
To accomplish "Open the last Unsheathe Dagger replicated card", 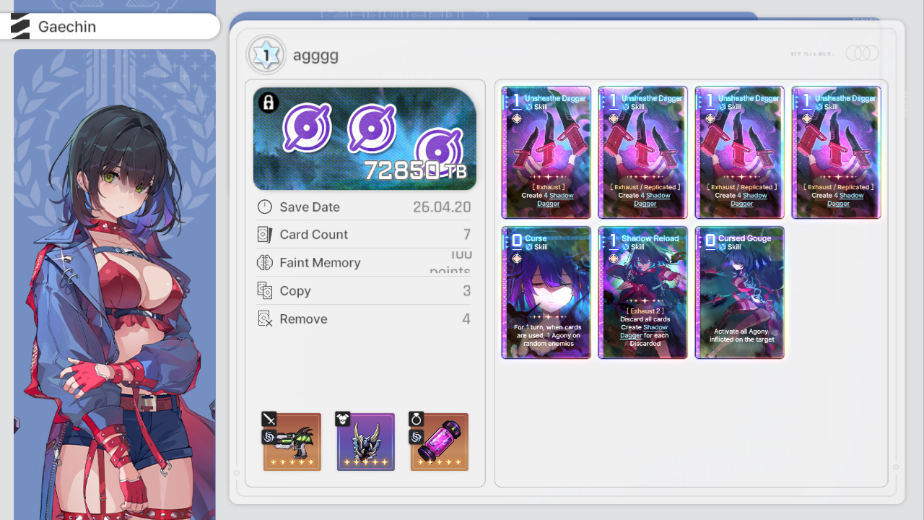I will click(837, 152).
